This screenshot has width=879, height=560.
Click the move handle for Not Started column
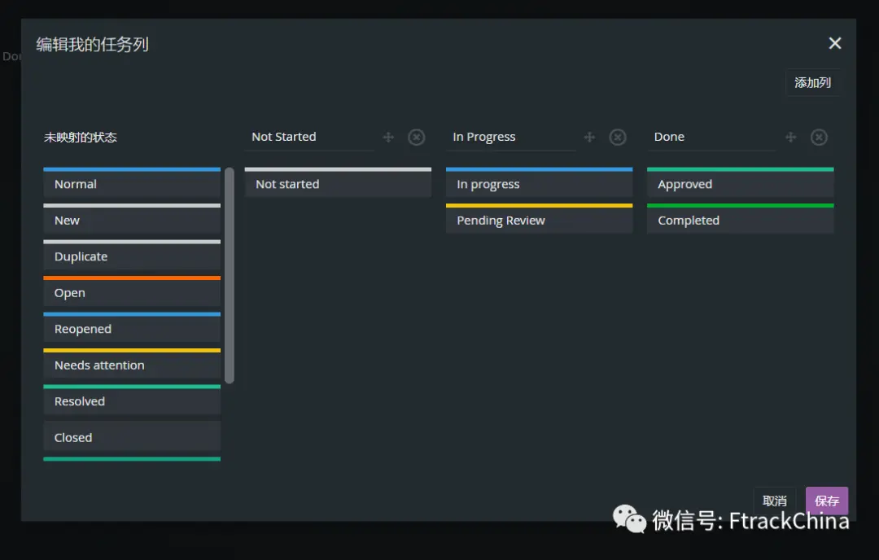[388, 138]
